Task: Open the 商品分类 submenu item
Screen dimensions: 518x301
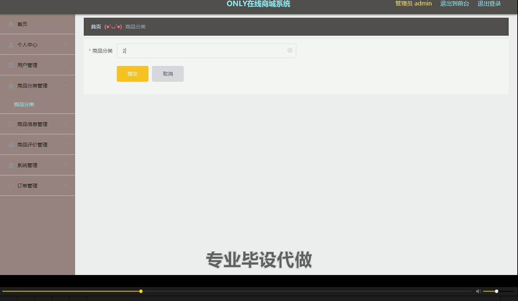Action: (24, 104)
